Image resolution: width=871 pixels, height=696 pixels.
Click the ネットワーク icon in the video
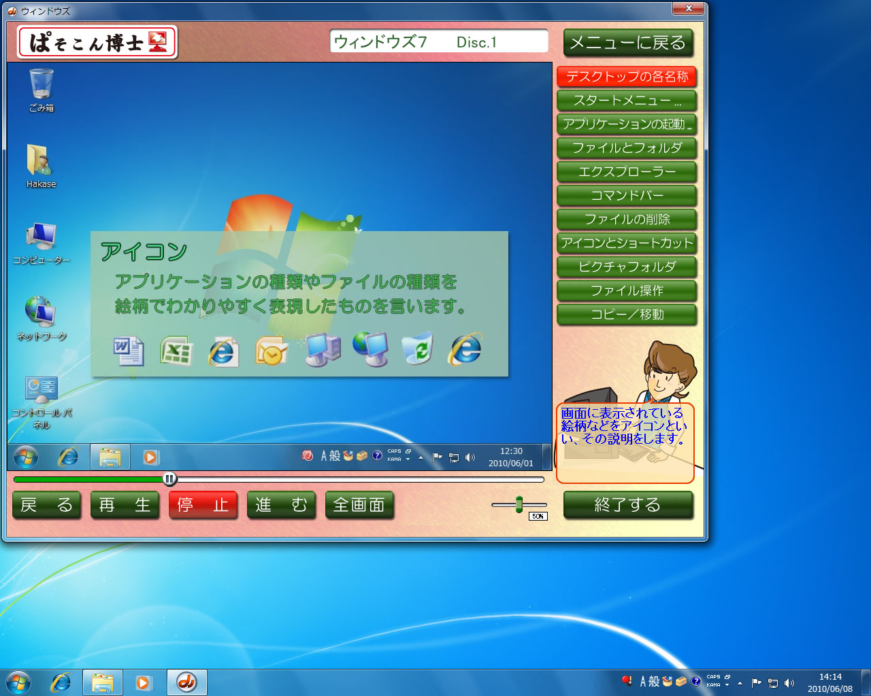[41, 312]
